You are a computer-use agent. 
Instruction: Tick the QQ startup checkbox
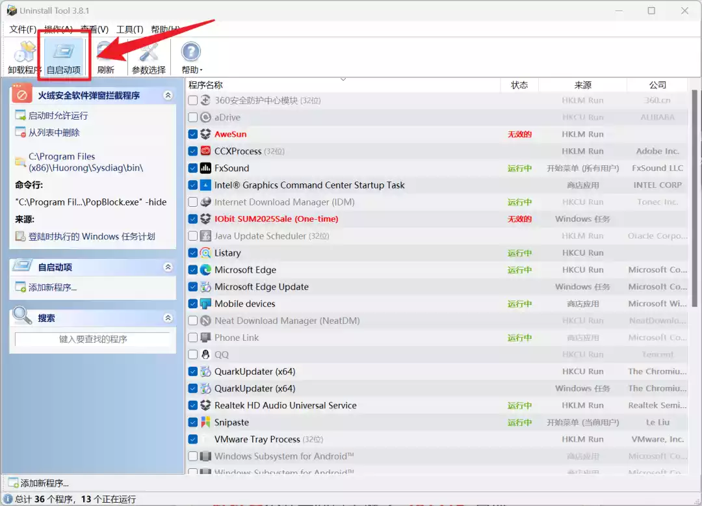[193, 354]
